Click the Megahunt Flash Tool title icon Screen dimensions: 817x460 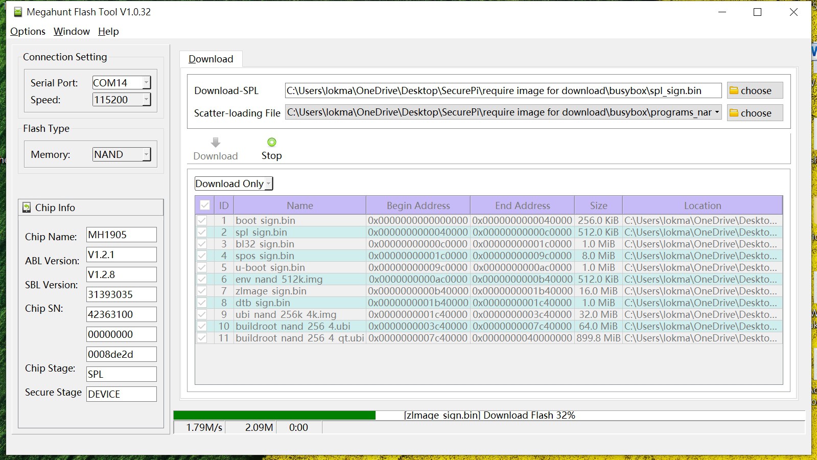(x=18, y=12)
